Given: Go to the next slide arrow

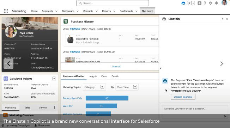Looking at the screenshot, I should click(222, 63).
